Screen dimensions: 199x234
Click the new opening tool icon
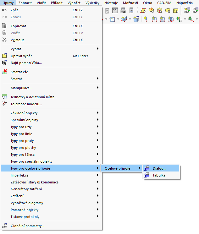point(112,19)
